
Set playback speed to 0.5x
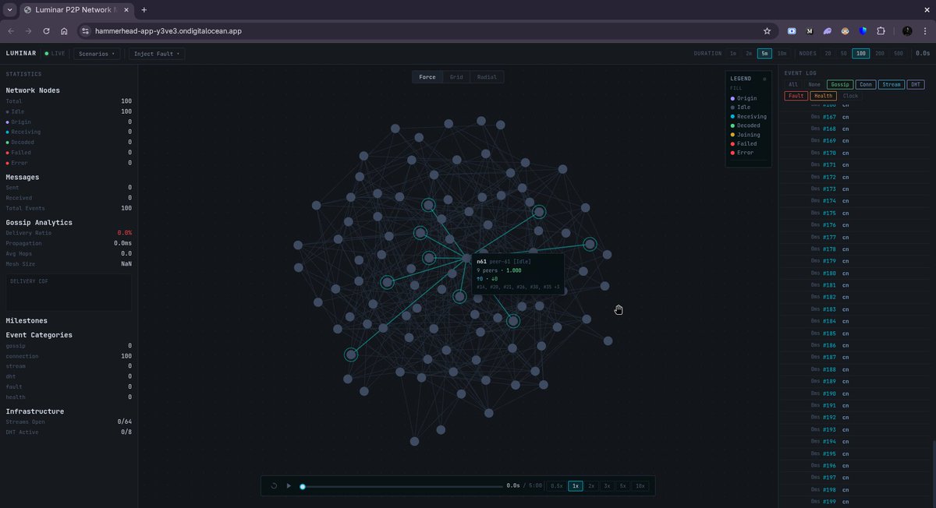[556, 485]
